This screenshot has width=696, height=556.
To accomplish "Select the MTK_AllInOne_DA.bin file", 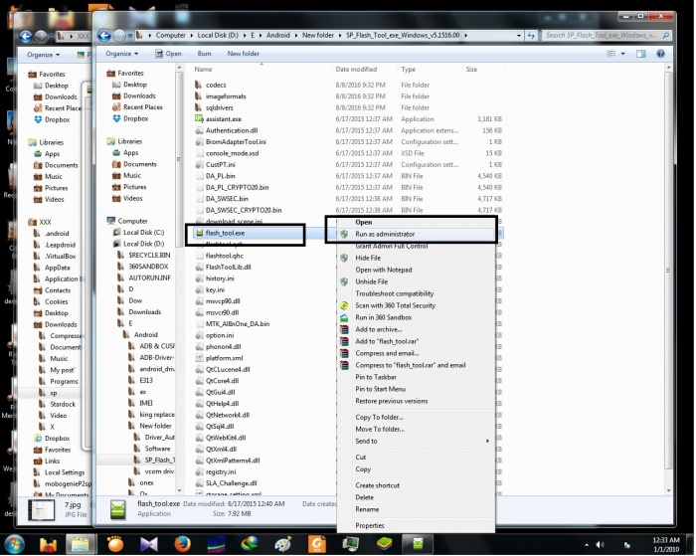I will click(238, 323).
